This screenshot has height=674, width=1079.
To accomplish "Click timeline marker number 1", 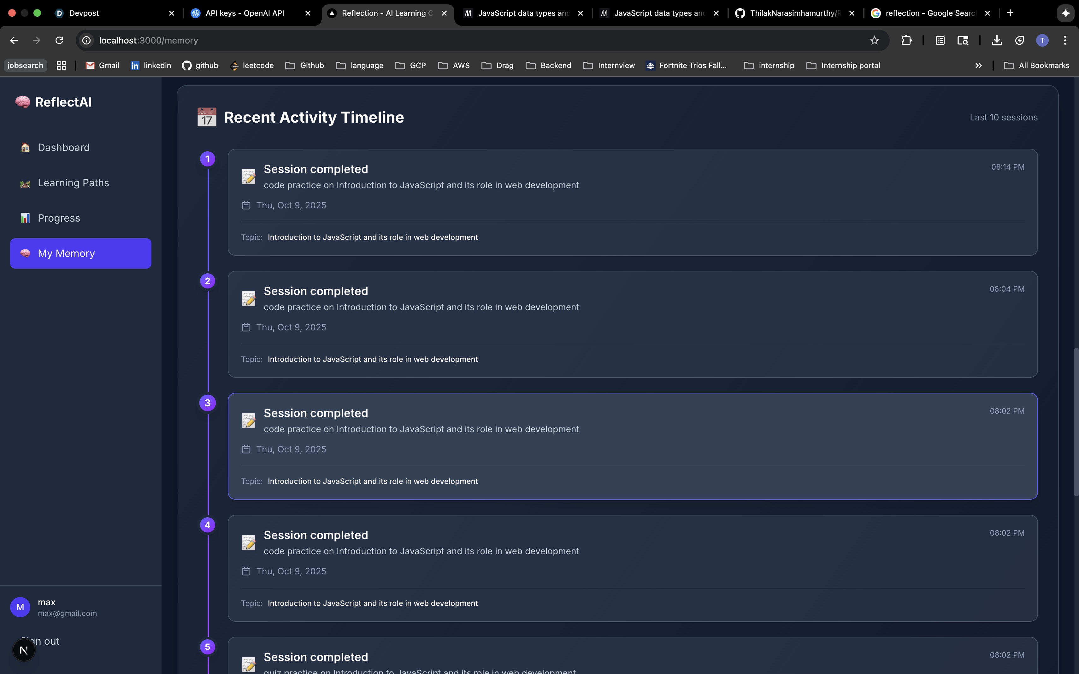I will (207, 159).
